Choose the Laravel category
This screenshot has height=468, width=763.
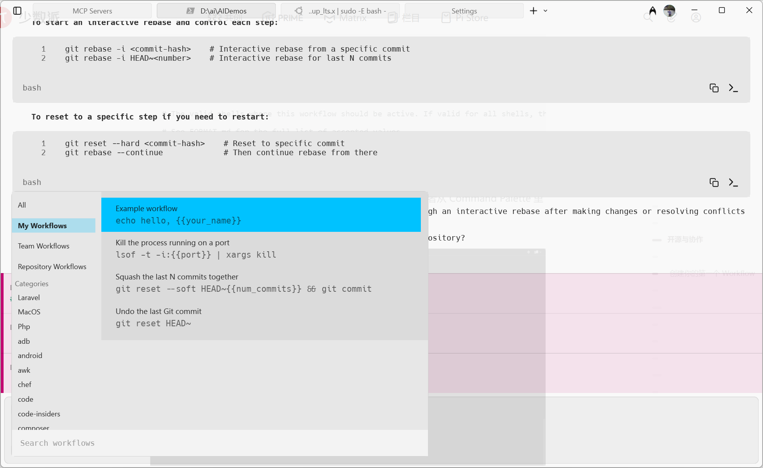[29, 298]
